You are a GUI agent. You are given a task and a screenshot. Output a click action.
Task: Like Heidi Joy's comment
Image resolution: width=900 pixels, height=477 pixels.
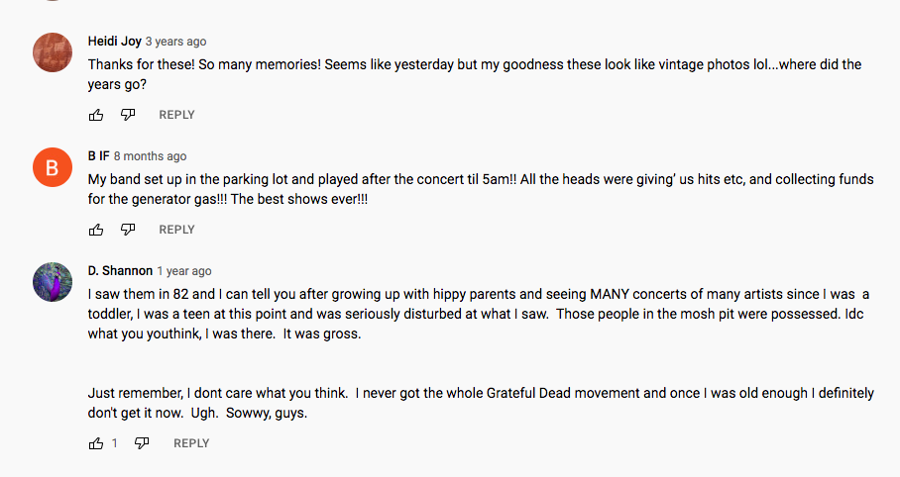click(96, 115)
